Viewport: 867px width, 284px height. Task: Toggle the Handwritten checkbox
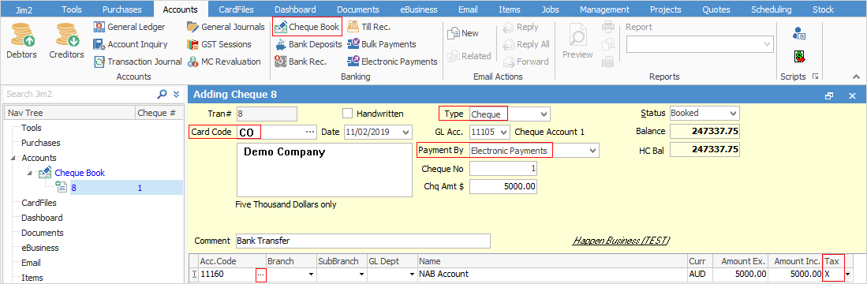(x=347, y=114)
